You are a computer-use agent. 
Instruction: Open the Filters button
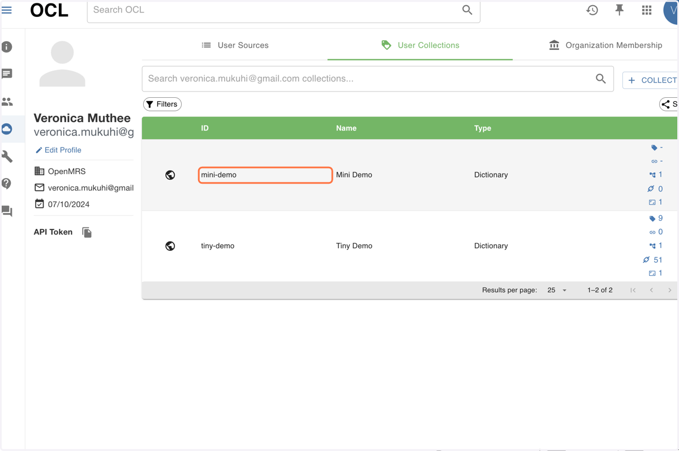point(162,104)
